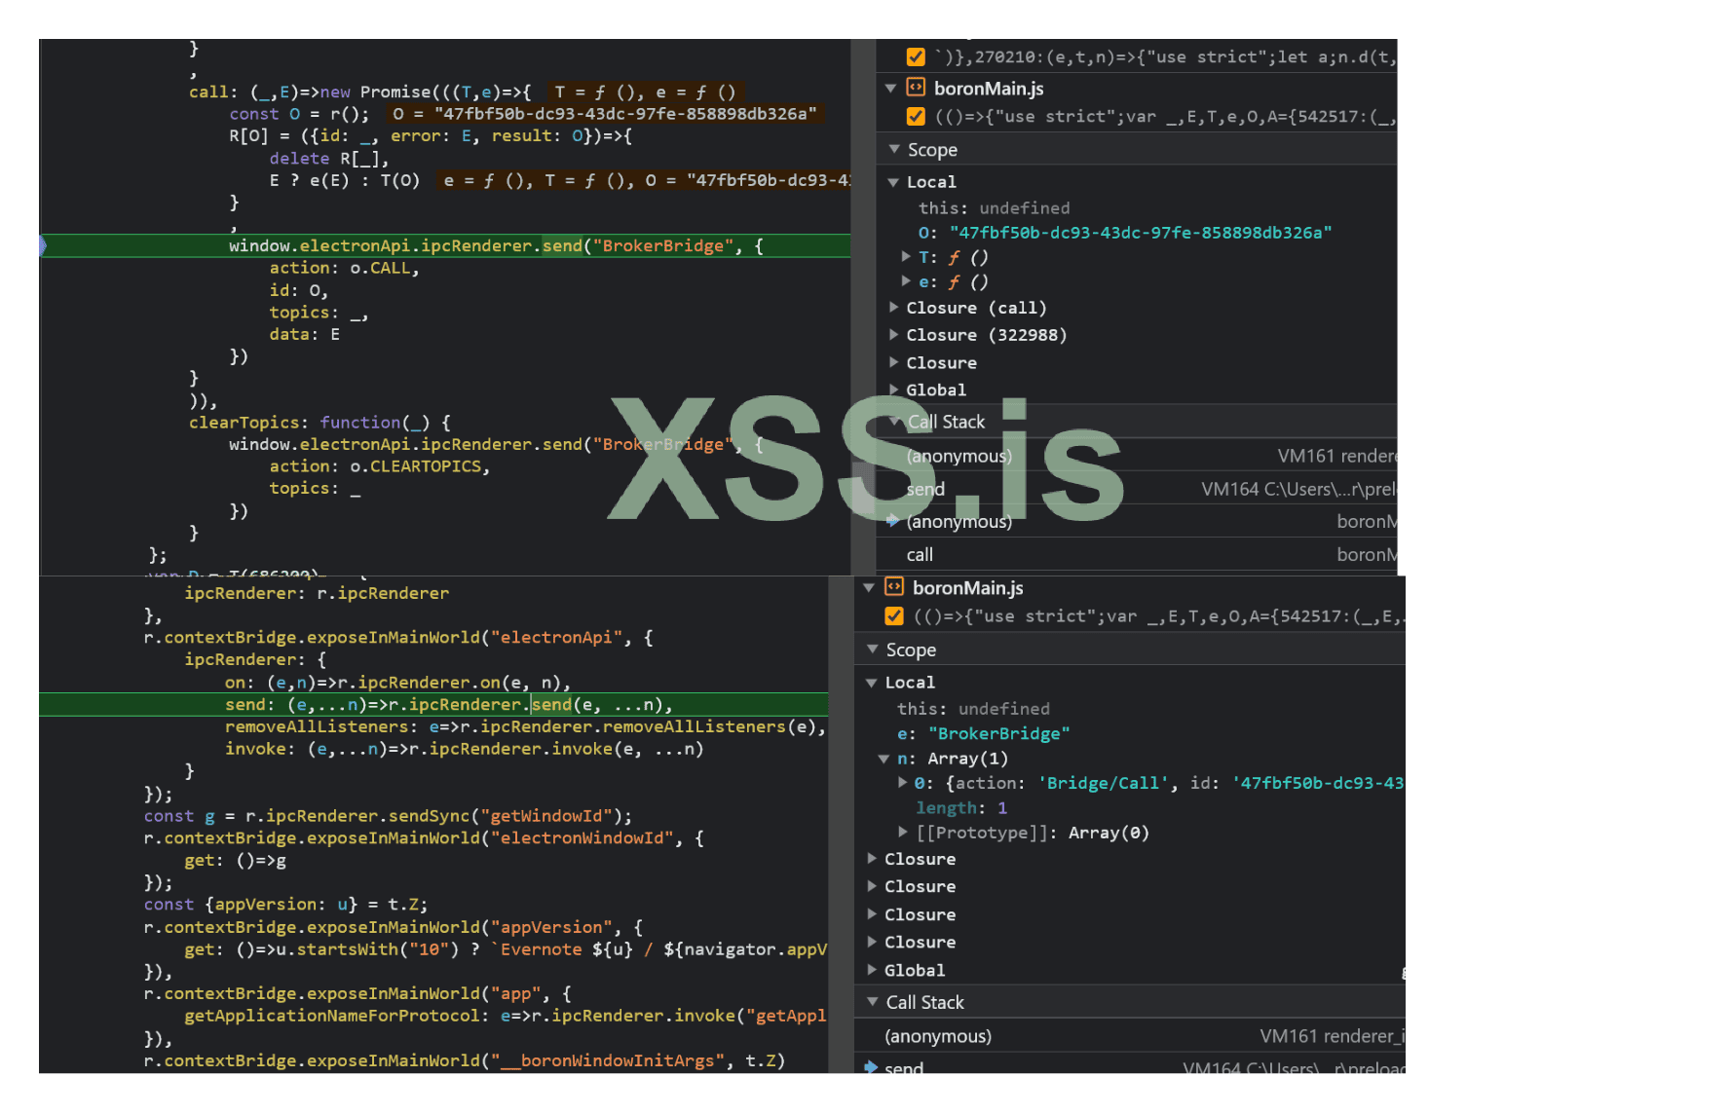Click the 'invoke: (e,...n)=>' code line

464,749
